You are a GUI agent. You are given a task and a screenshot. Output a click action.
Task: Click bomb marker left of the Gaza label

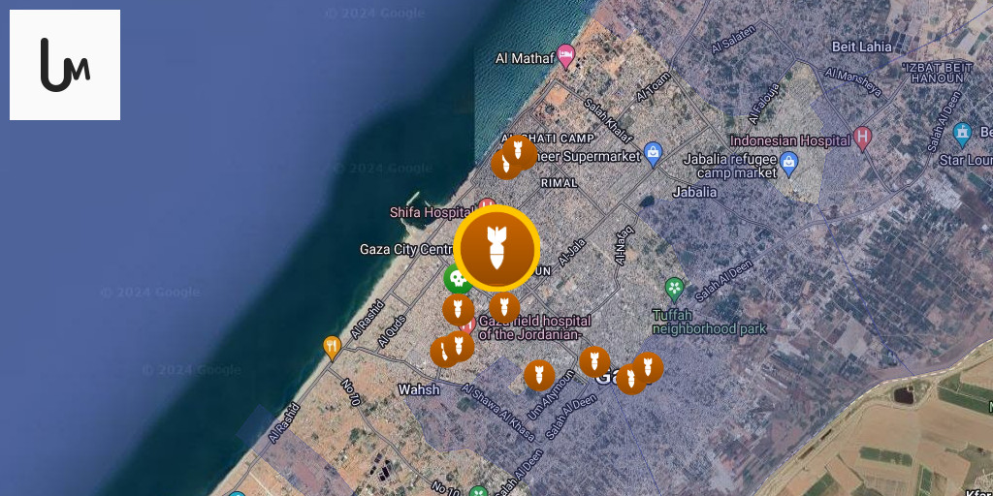(x=594, y=362)
